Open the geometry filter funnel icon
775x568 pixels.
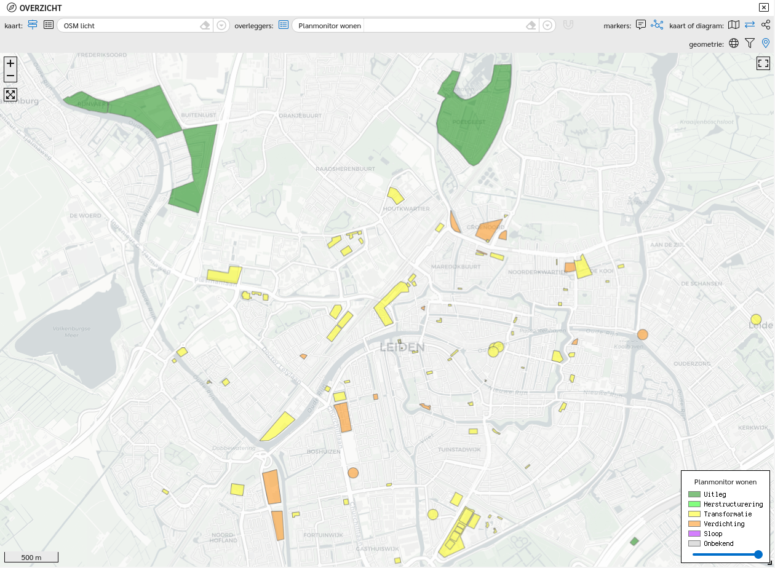(750, 43)
